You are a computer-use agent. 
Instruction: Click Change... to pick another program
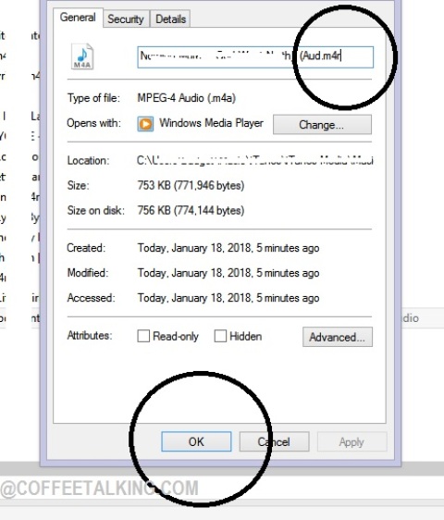pos(322,125)
